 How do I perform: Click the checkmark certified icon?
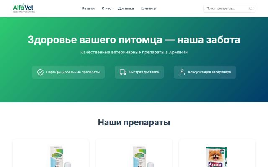click(x=41, y=72)
